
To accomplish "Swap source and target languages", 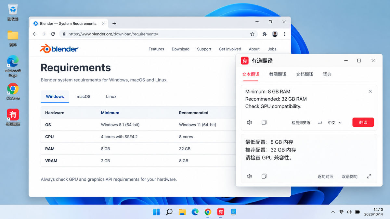I will pyautogui.click(x=320, y=123).
